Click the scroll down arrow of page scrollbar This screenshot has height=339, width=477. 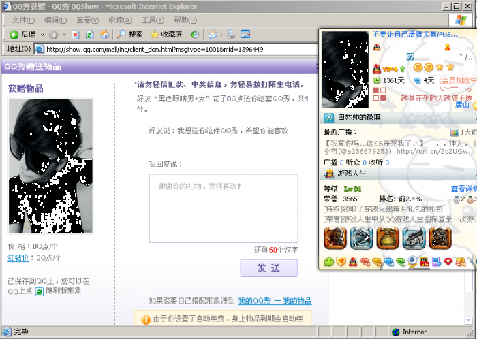tap(468, 320)
